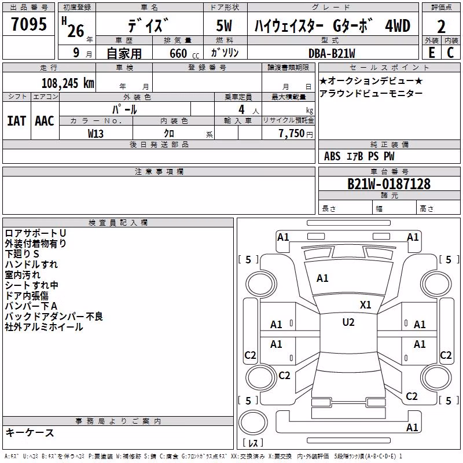
Task: Select the overall evaluation score 2
Action: point(441,27)
